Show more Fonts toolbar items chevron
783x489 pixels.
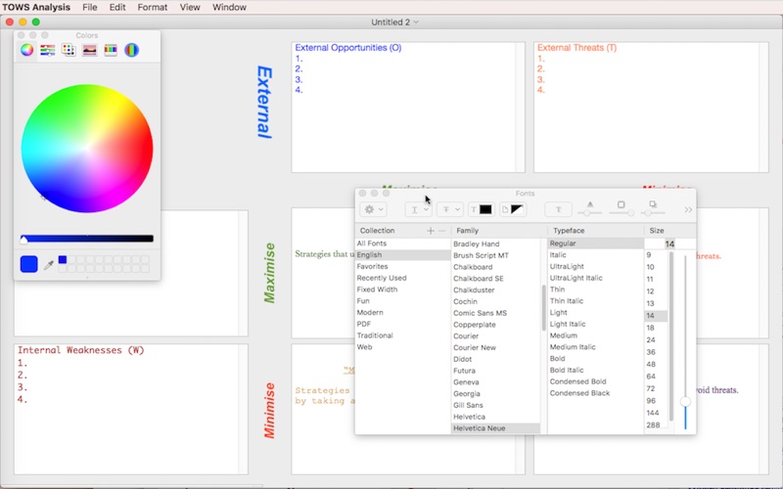coord(689,209)
